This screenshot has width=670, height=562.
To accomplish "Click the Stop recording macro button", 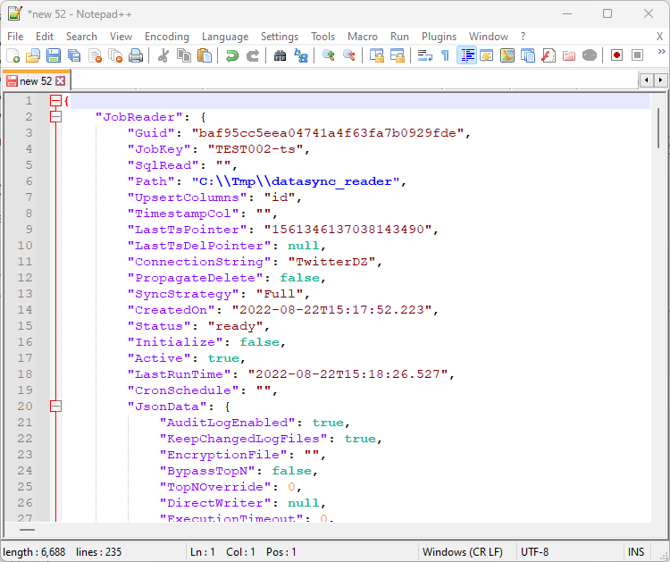I will point(638,55).
